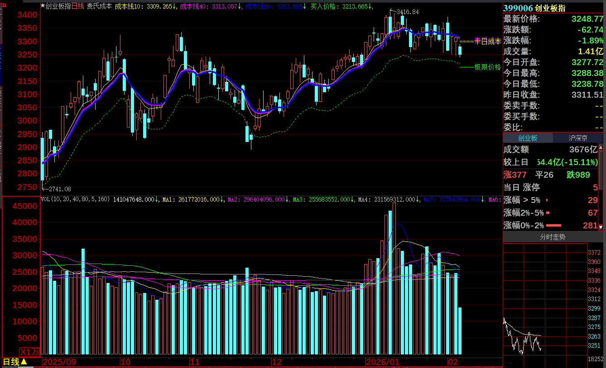Click the 2026/01 date marker on timeline
The image size is (606, 368).
click(383, 362)
